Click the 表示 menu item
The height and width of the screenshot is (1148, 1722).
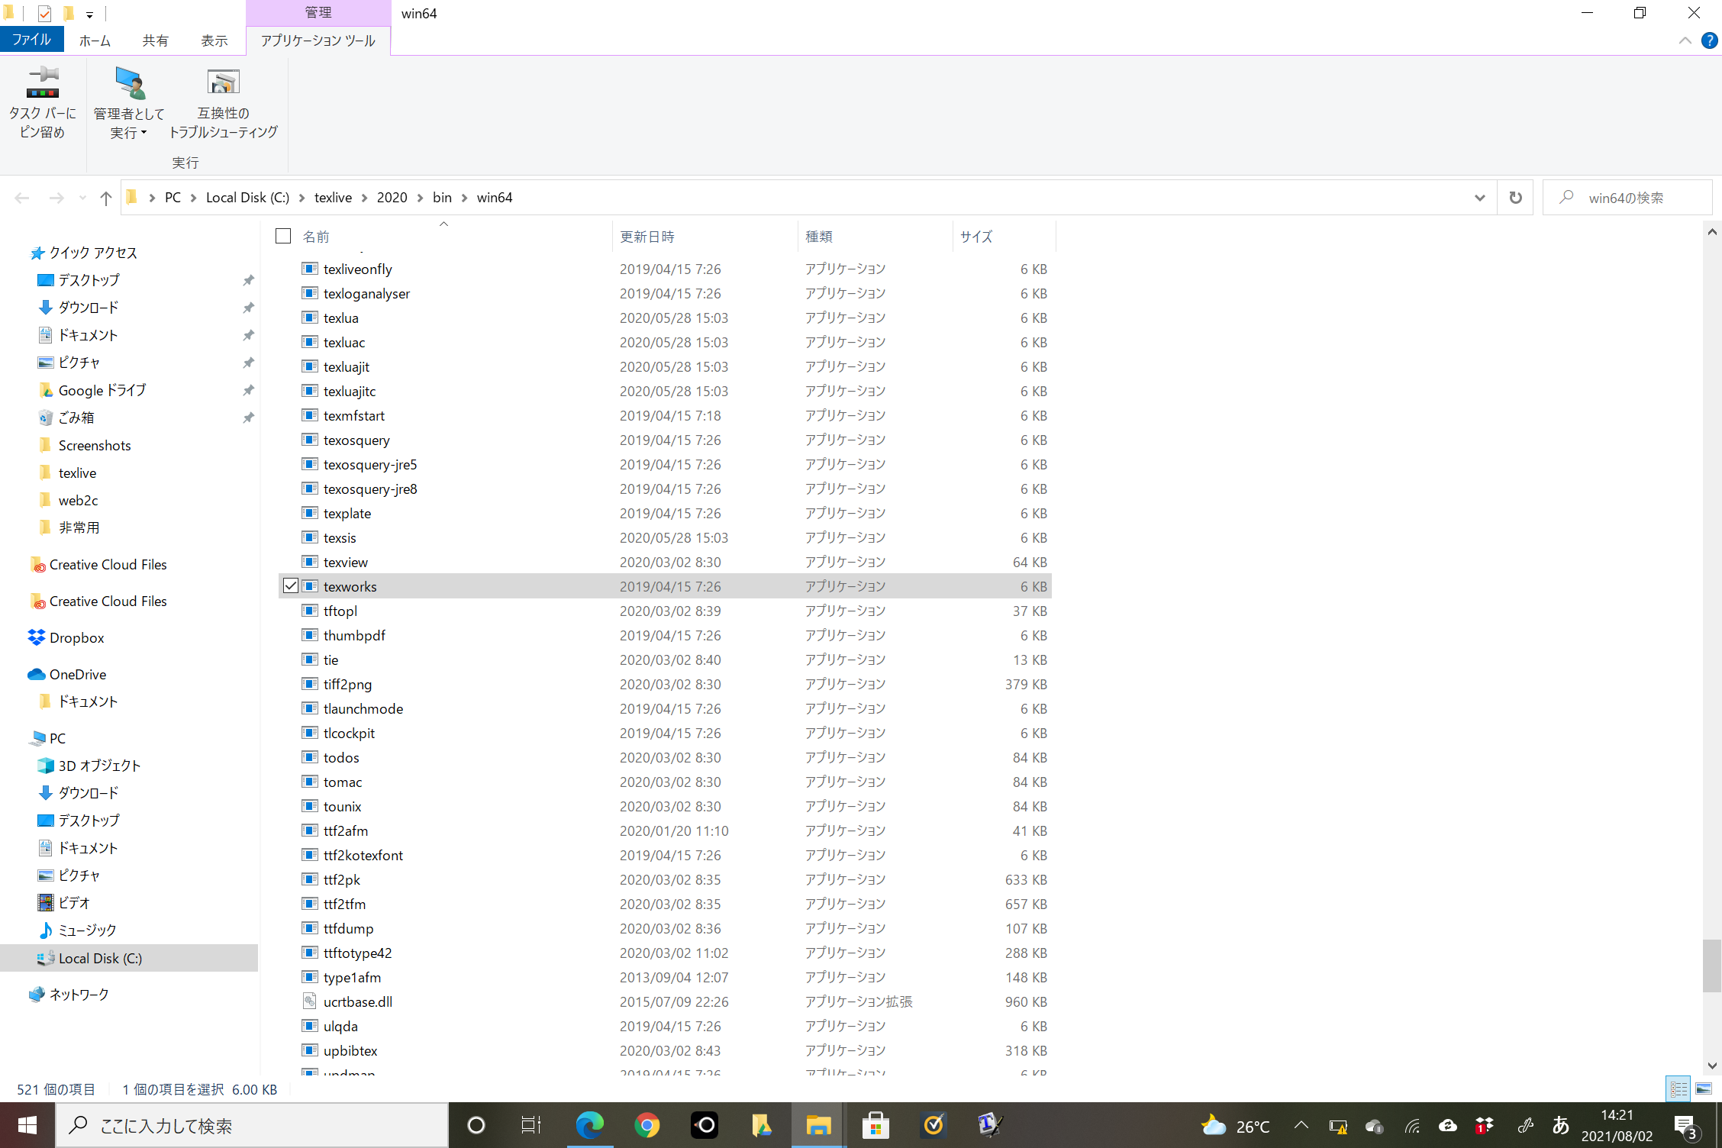pyautogui.click(x=214, y=40)
